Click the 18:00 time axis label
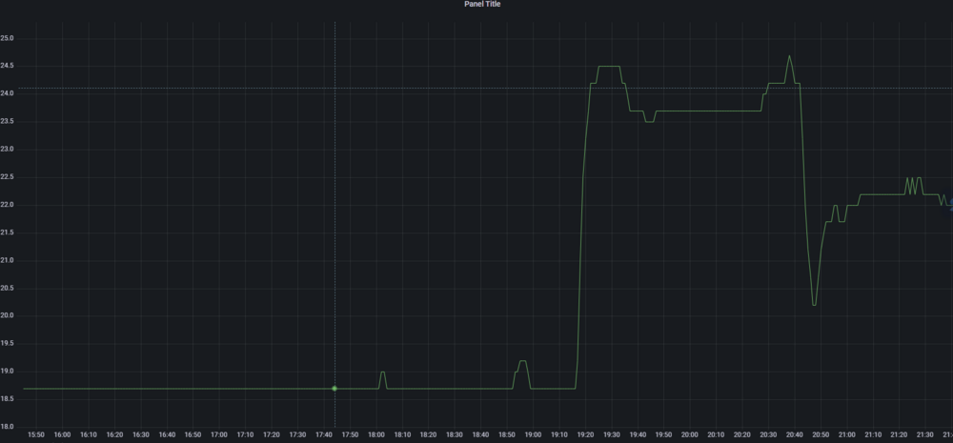953x443 pixels. (376, 435)
